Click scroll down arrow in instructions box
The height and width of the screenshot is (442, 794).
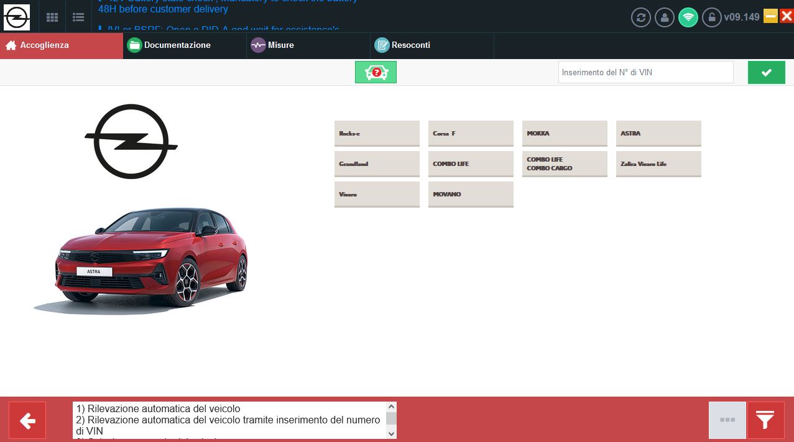click(391, 433)
